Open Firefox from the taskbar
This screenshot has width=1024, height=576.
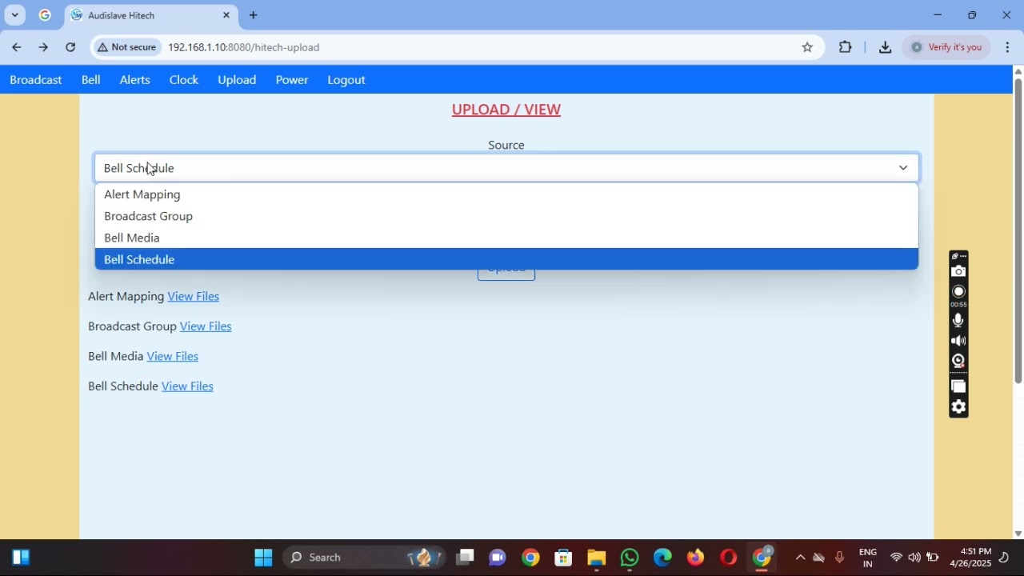click(695, 558)
